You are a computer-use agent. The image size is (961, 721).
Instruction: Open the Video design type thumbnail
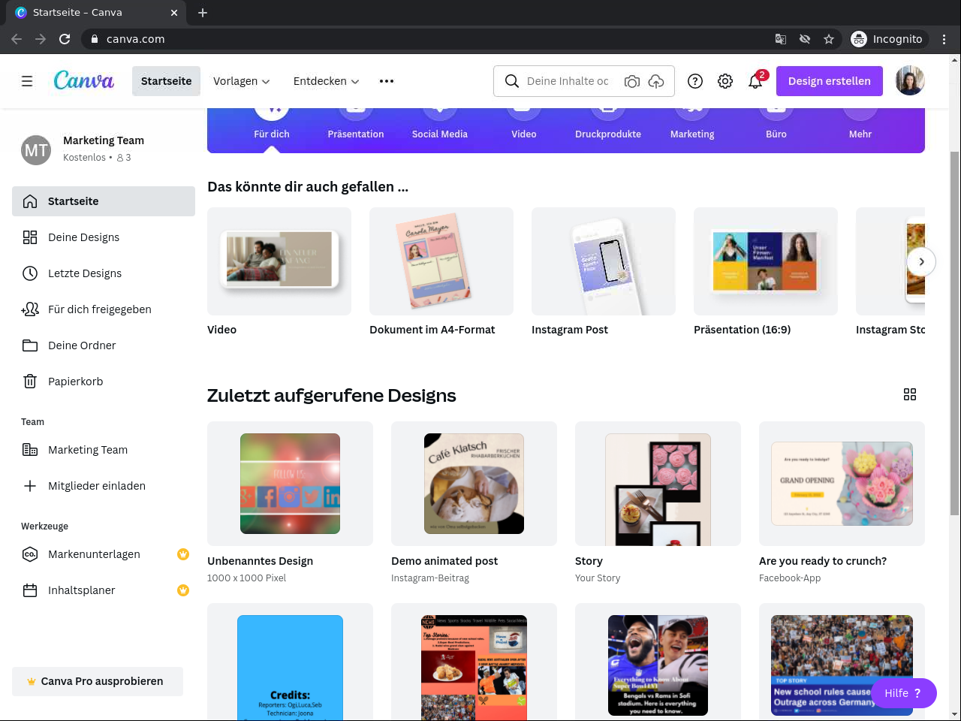click(279, 261)
